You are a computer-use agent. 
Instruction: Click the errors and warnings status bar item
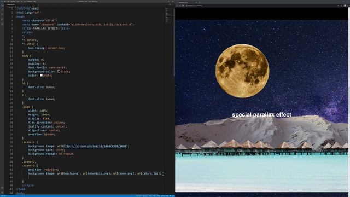tap(3, 196)
